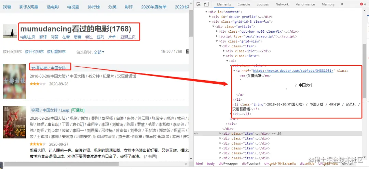Open the 全部 filter dropdown

tap(99, 52)
